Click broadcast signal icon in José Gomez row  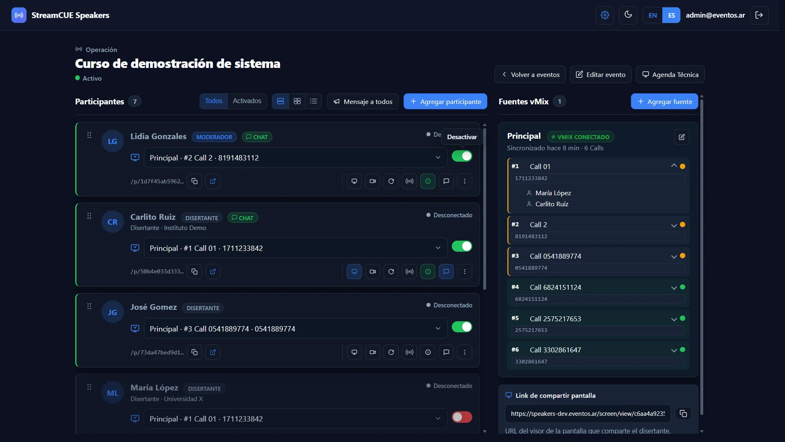(410, 352)
